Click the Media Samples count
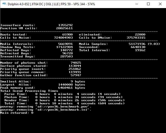 137,44
